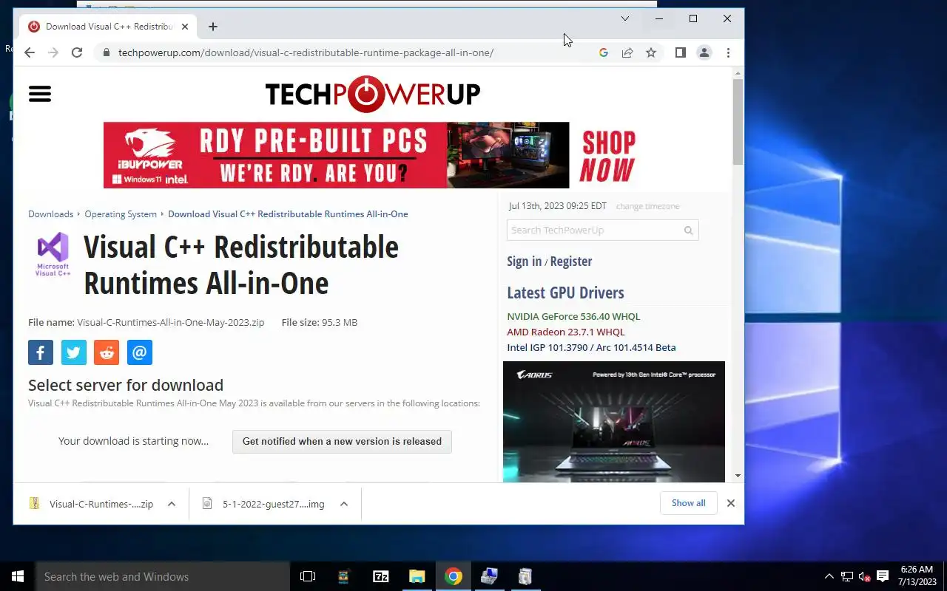Click Get notified when new version released
Viewport: 947px width, 591px height.
[342, 442]
